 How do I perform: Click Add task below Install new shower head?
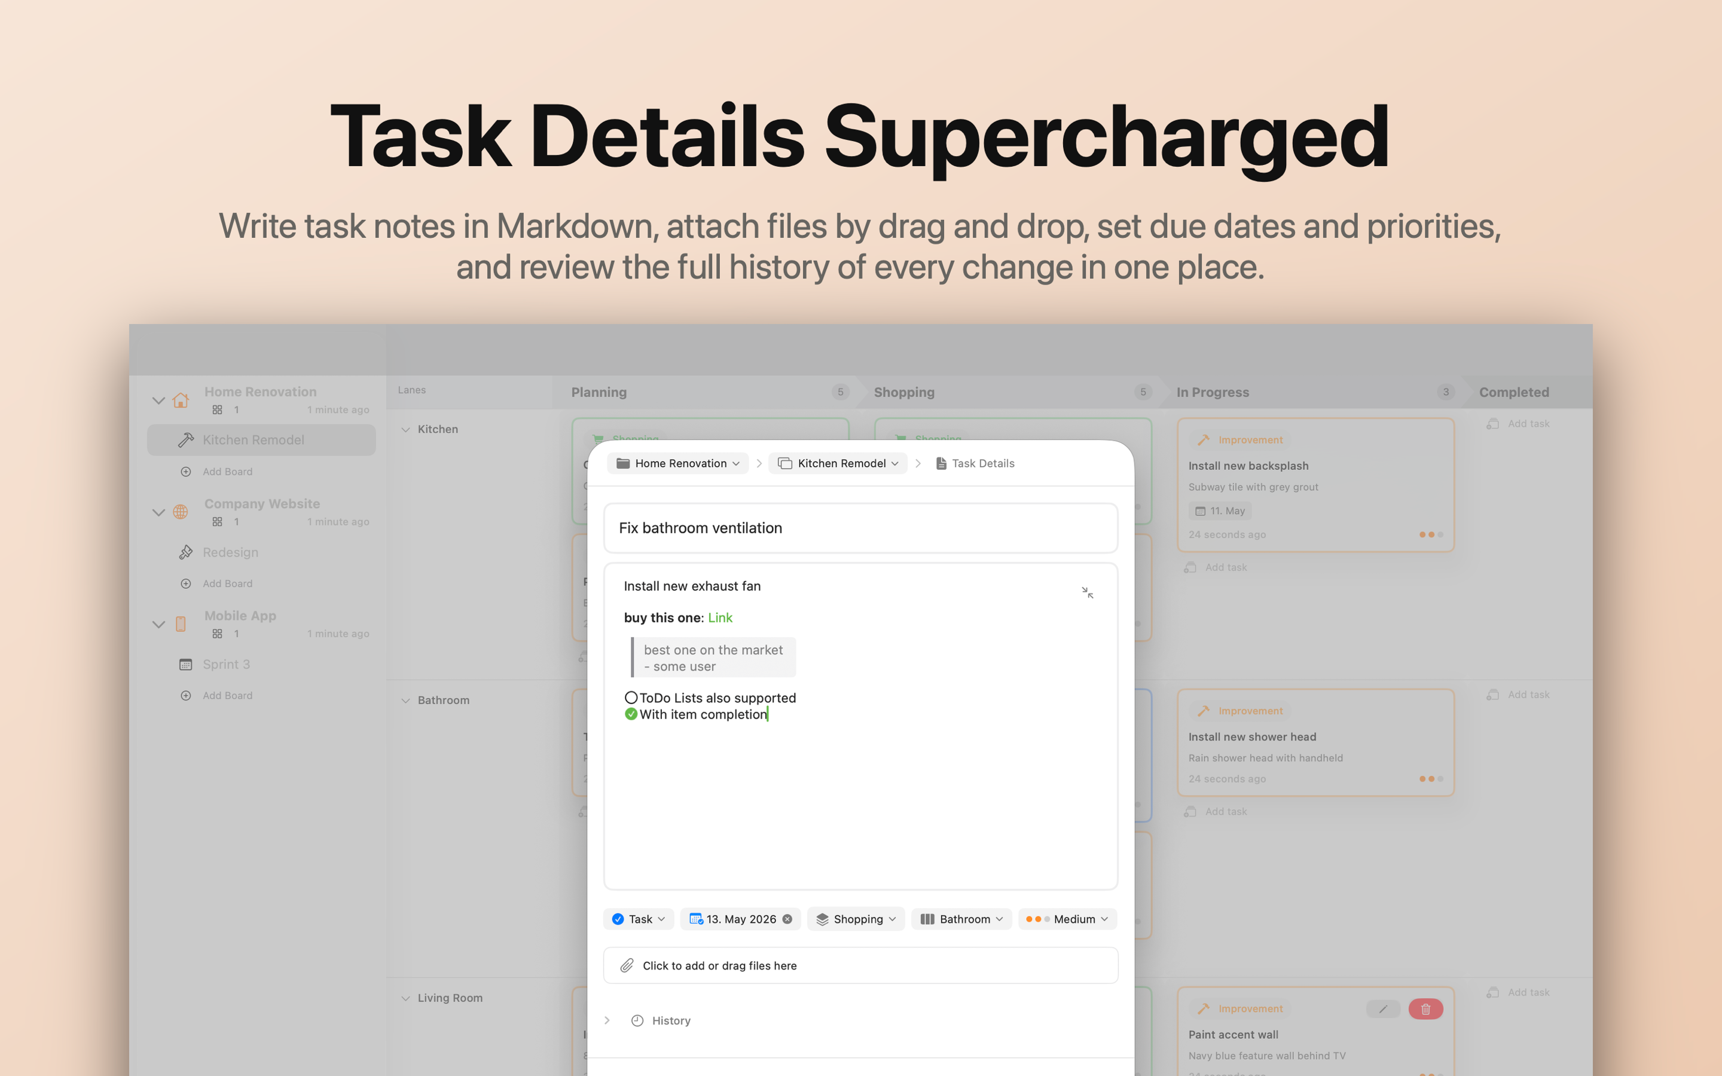(x=1216, y=811)
